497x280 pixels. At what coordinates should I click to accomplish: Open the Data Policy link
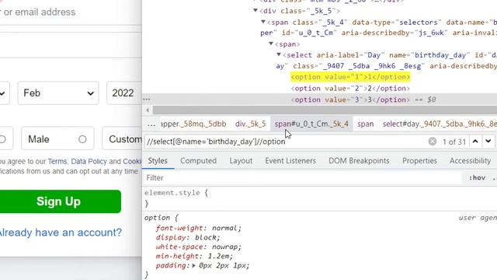(x=89, y=161)
